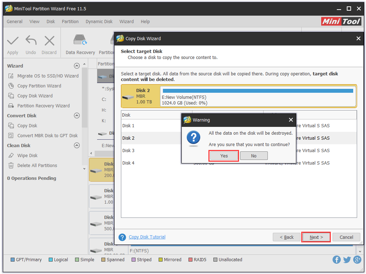Select Disk 1 row in target list
The image size is (366, 274).
[x=239, y=126]
